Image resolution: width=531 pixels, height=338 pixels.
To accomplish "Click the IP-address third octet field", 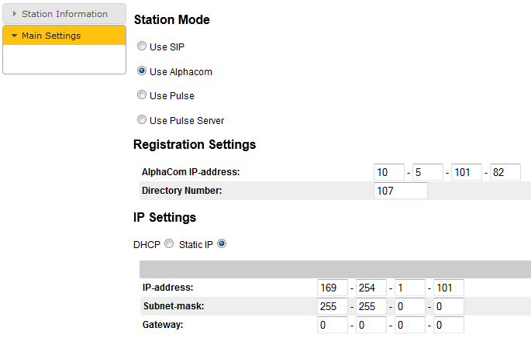I will point(410,288).
